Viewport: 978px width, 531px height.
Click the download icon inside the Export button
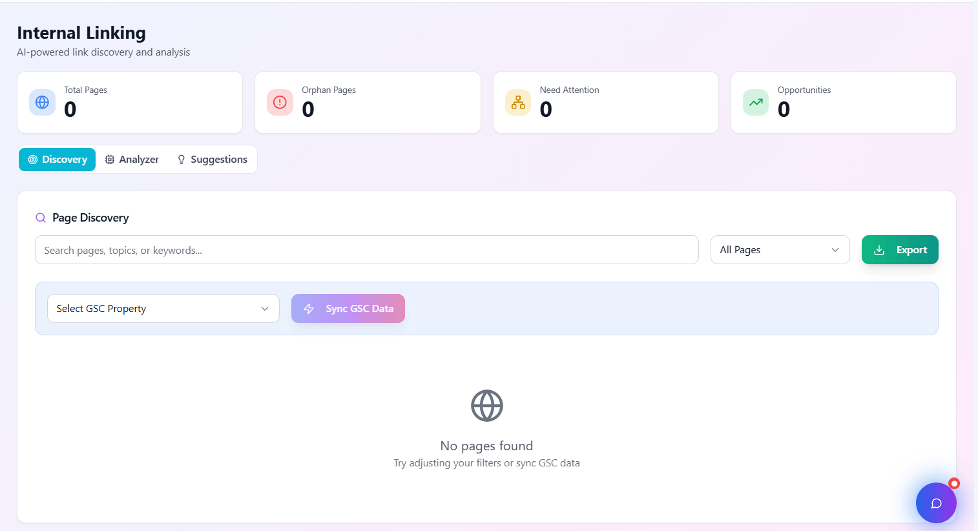click(x=879, y=249)
